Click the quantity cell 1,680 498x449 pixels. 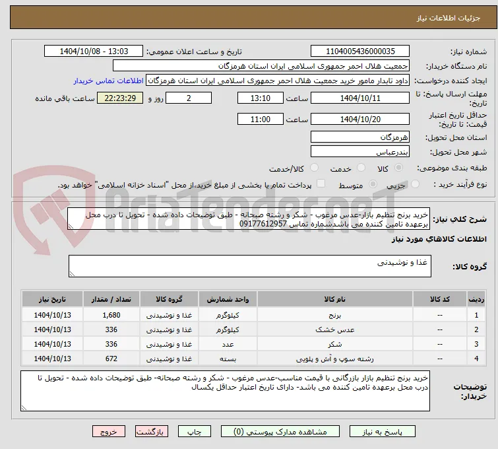[111, 315]
